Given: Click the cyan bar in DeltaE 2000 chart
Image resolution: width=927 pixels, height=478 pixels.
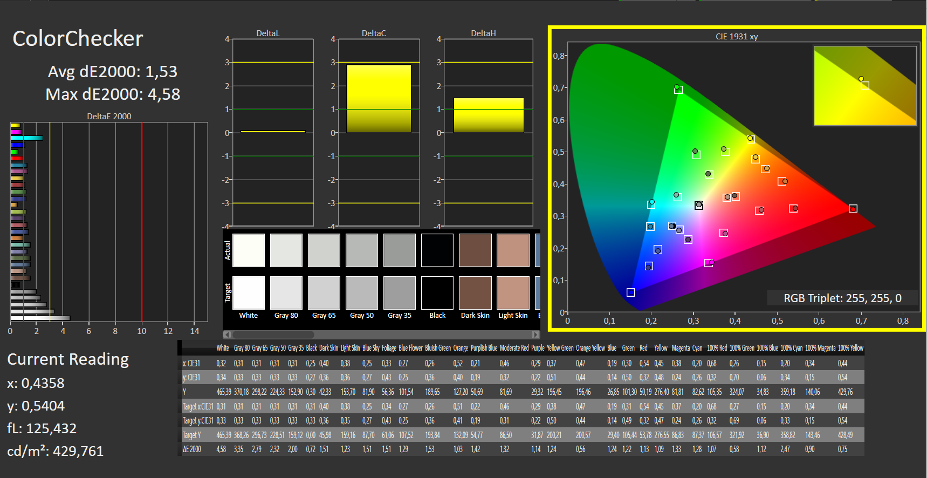Looking at the screenshot, I should (26, 138).
